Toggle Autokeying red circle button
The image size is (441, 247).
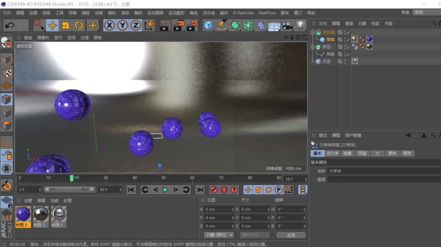click(x=224, y=190)
